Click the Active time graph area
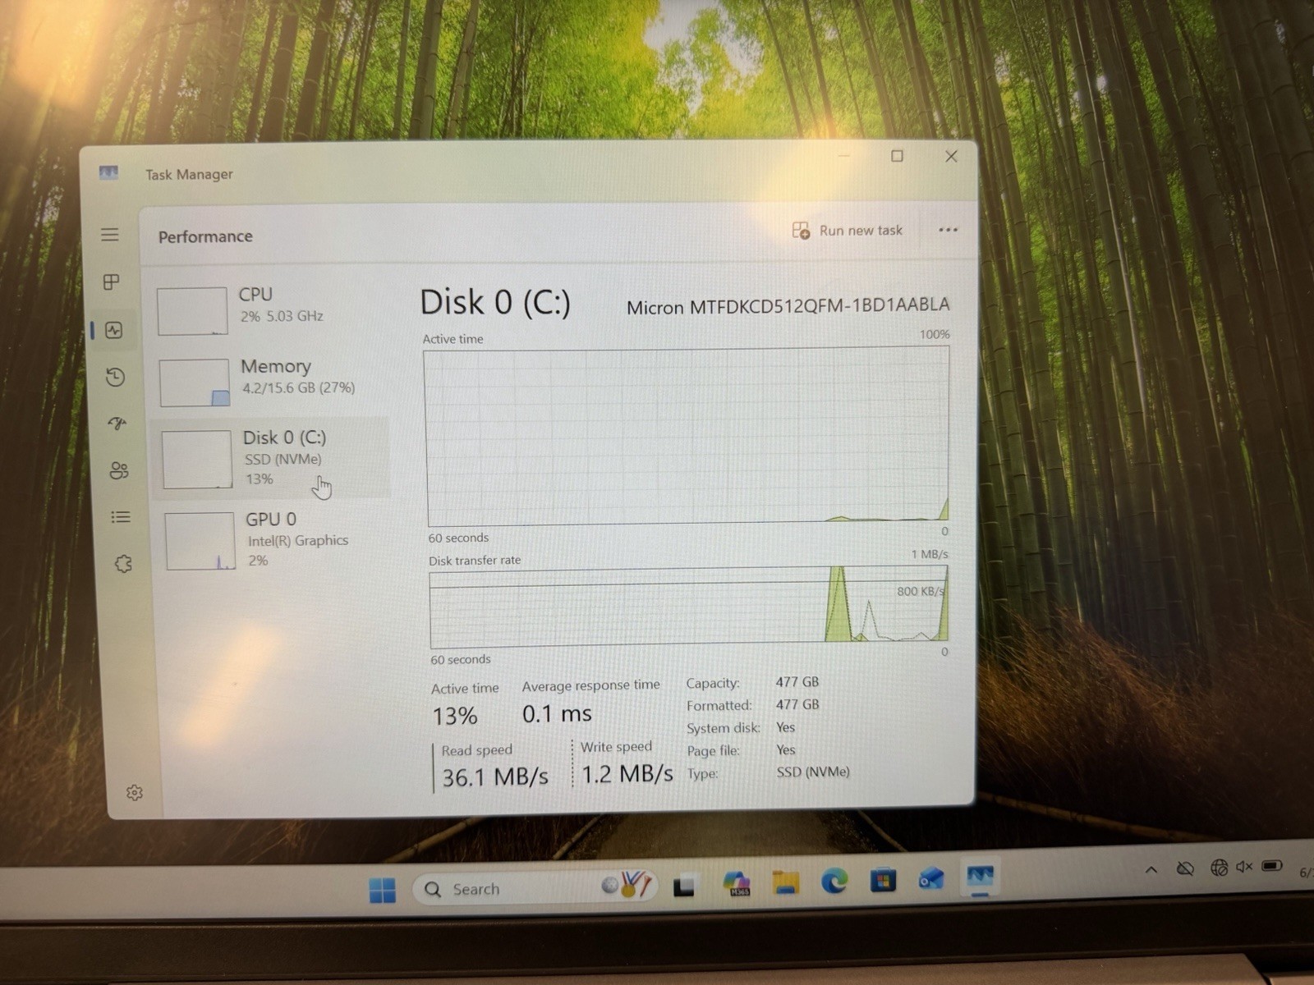Screen dimensions: 1314x985 pyautogui.click(x=687, y=437)
